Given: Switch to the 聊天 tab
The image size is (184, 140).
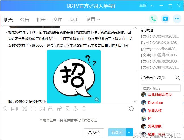Looking at the screenshot, I should 8,20.
